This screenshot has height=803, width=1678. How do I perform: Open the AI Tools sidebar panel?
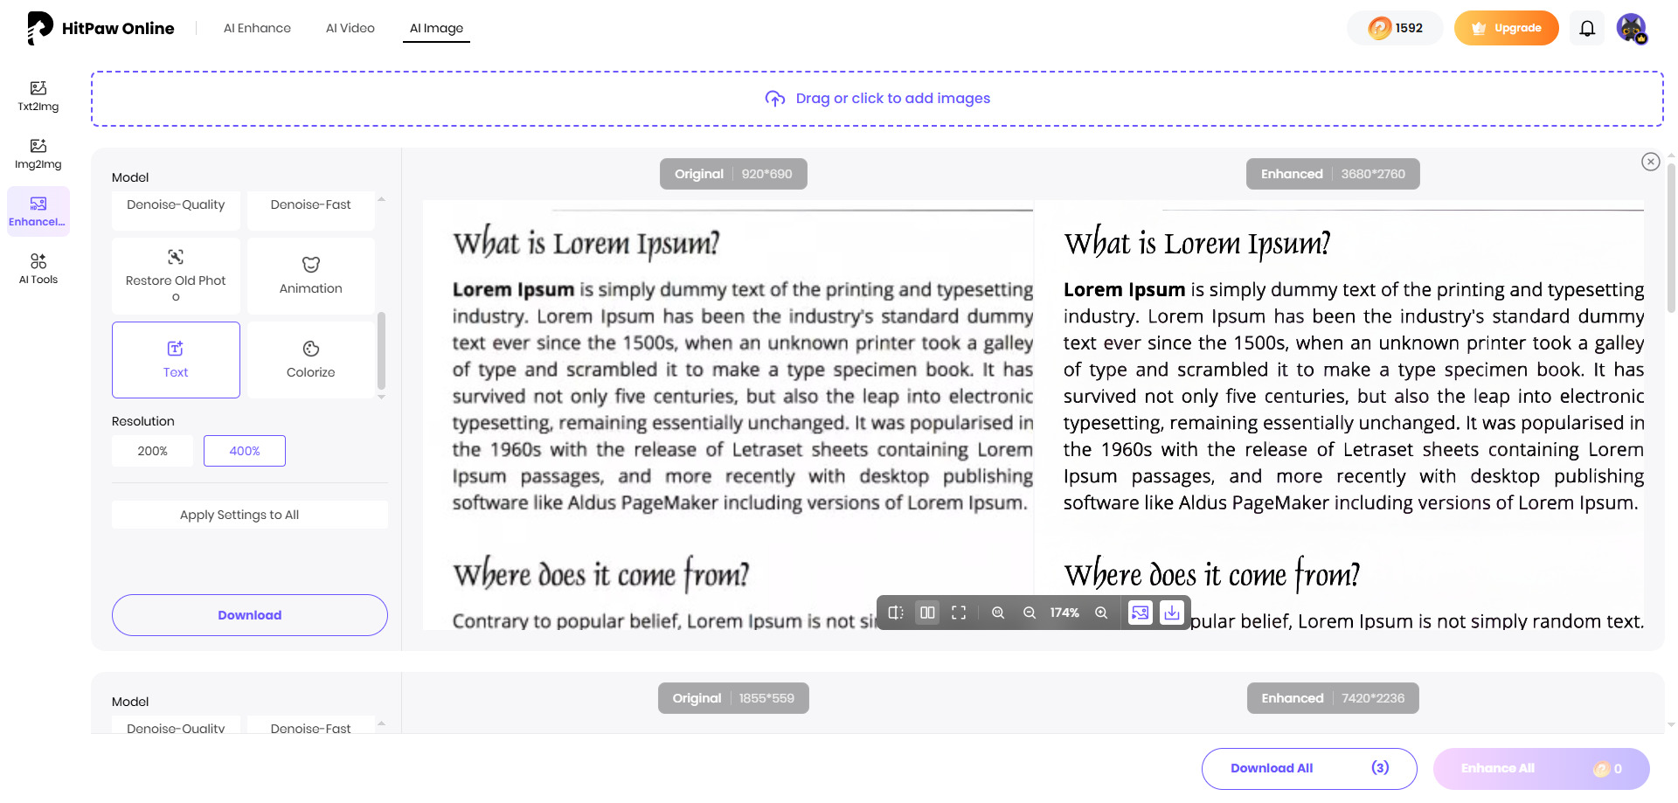tap(38, 268)
